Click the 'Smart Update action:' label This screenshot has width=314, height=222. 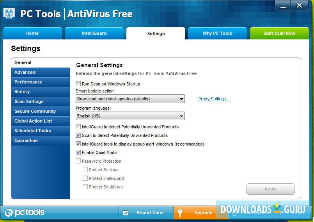(x=95, y=91)
